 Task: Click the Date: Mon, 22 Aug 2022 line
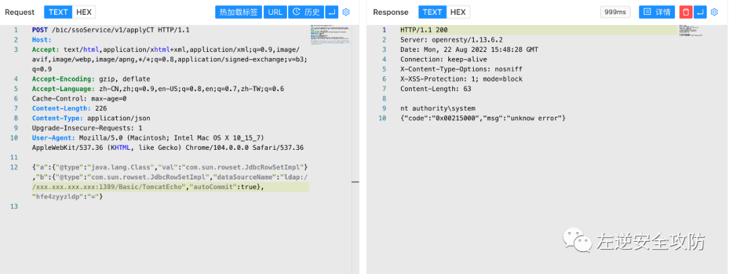click(x=469, y=50)
